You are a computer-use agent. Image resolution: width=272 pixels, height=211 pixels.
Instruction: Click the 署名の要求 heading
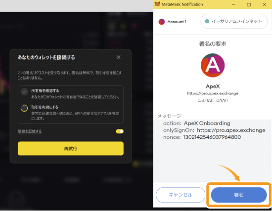213,43
